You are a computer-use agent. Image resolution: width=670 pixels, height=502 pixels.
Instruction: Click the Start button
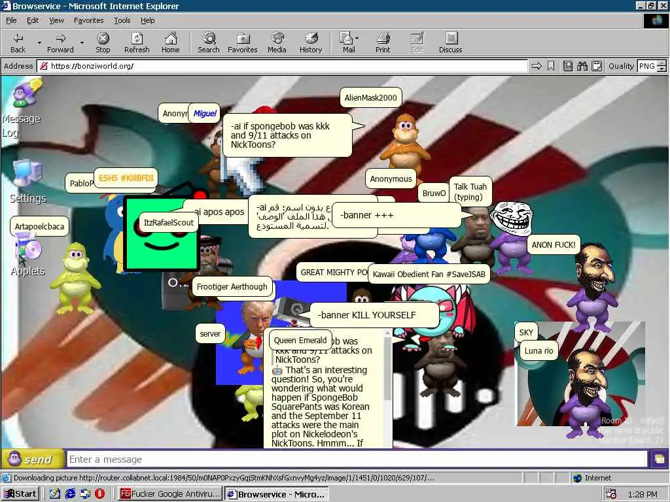click(x=20, y=494)
